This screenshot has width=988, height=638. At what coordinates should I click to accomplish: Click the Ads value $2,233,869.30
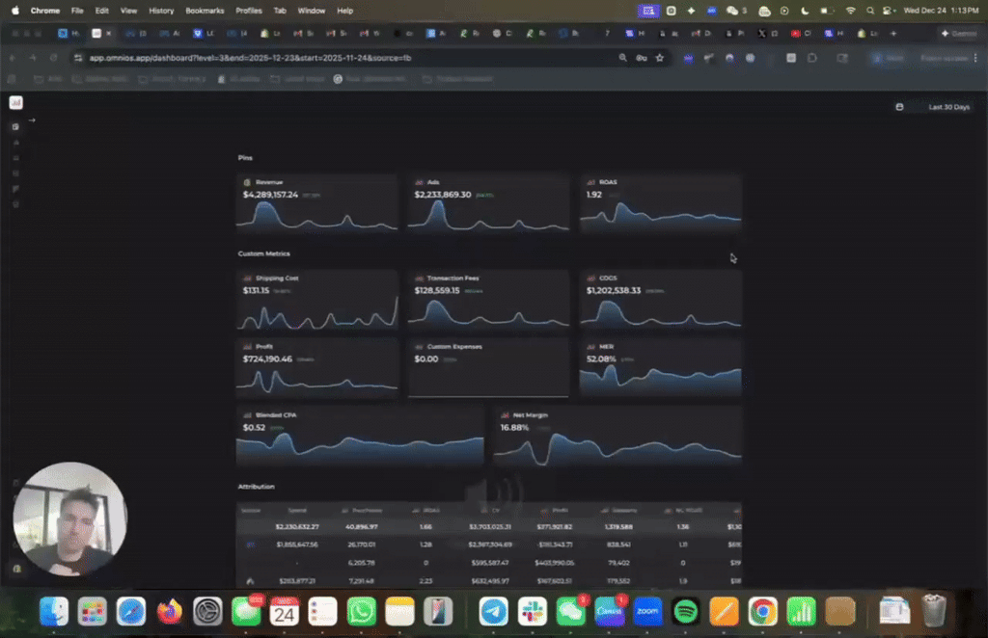tap(442, 195)
